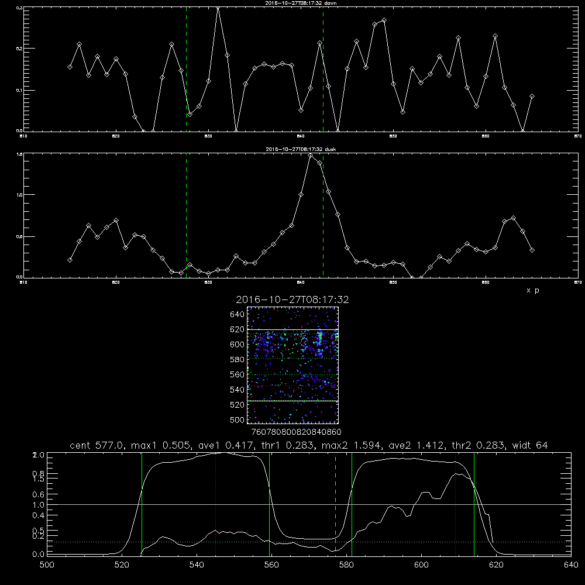
Task: Click the 'ave2 1.412' value
Action: 416,445
